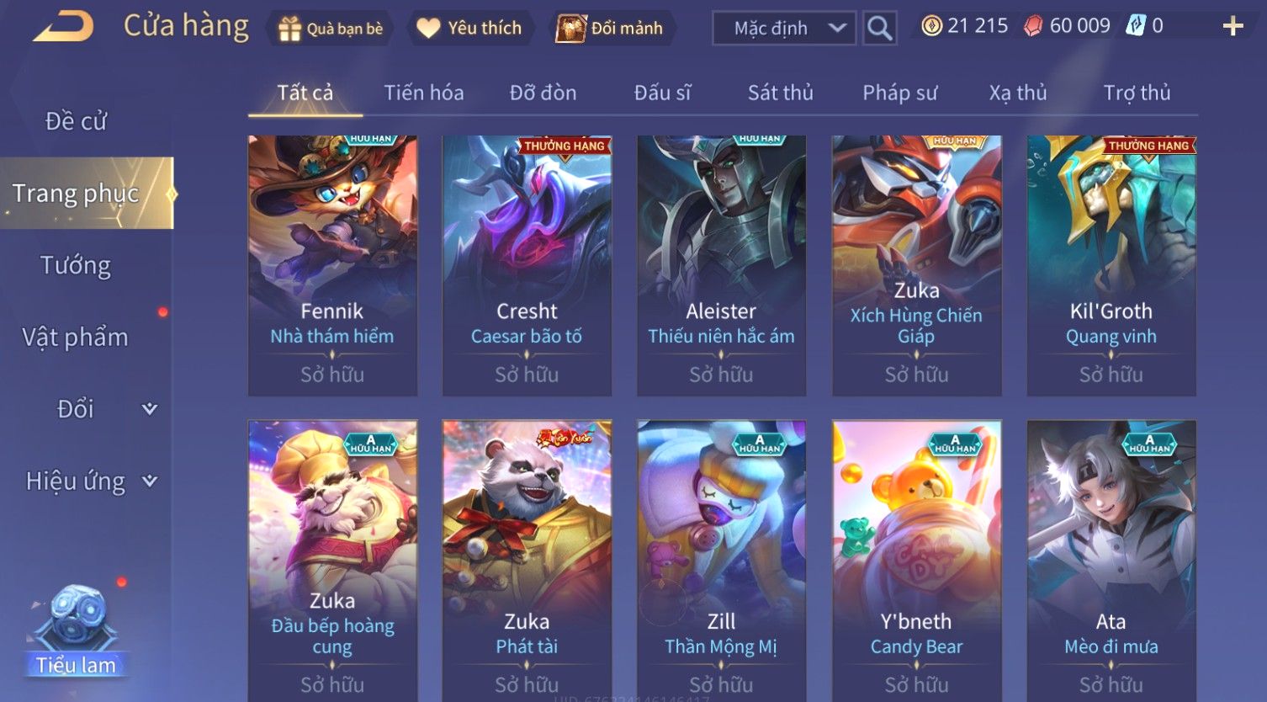The width and height of the screenshot is (1267, 702).
Task: Switch to the Sát thủ tab
Action: [781, 93]
